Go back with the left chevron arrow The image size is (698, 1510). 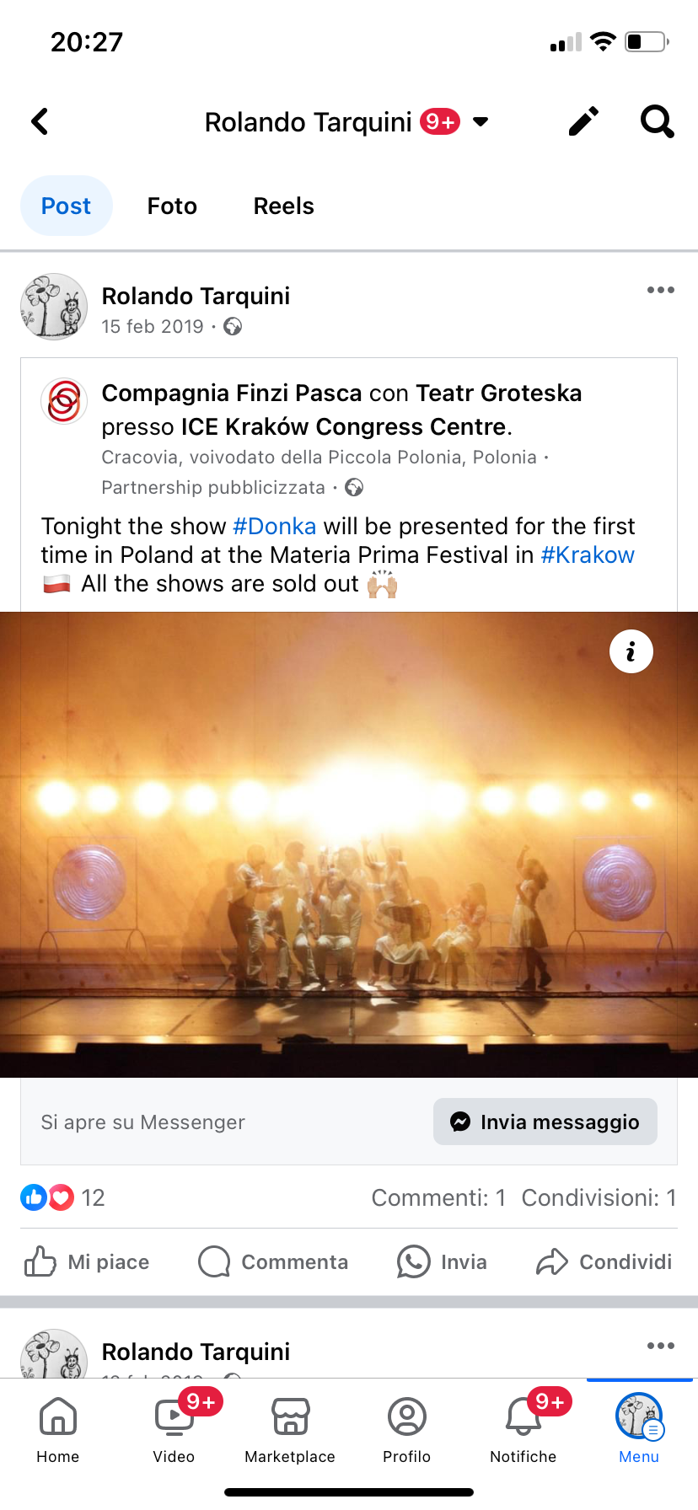click(40, 121)
